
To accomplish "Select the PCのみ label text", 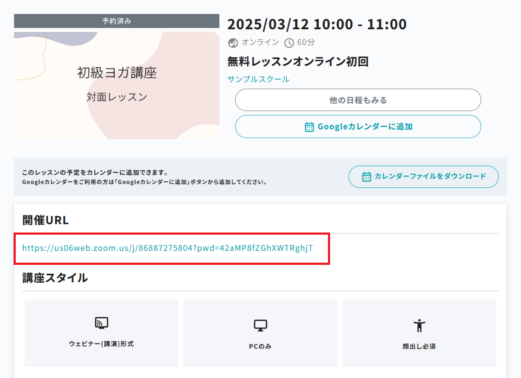I will point(260,347).
